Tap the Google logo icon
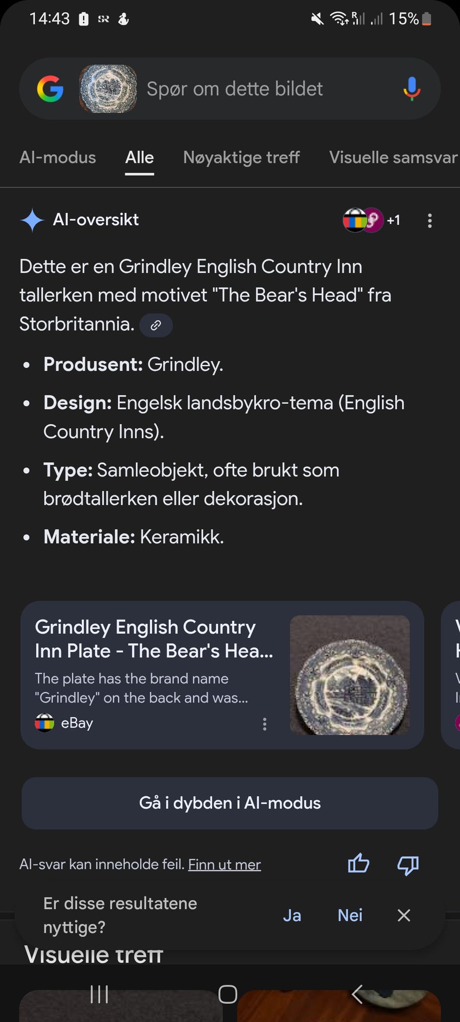The height and width of the screenshot is (1022, 460). (50, 89)
